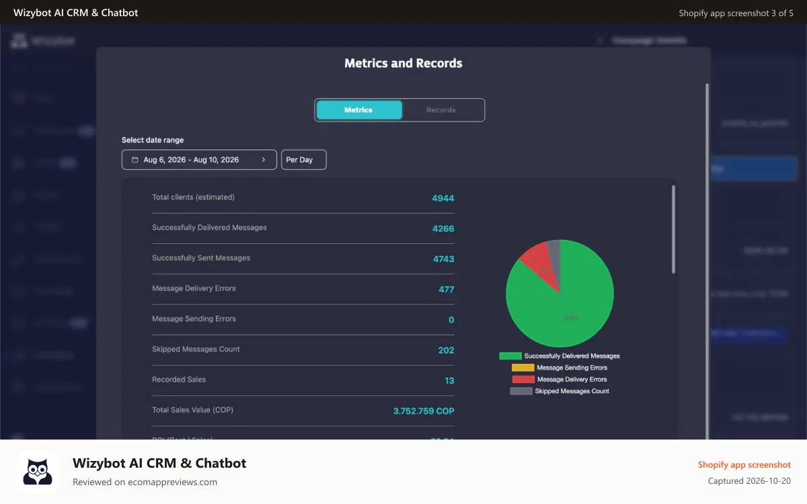The image size is (807, 504).
Task: Click the Message Sending Errors value 0
Action: [x=451, y=320]
